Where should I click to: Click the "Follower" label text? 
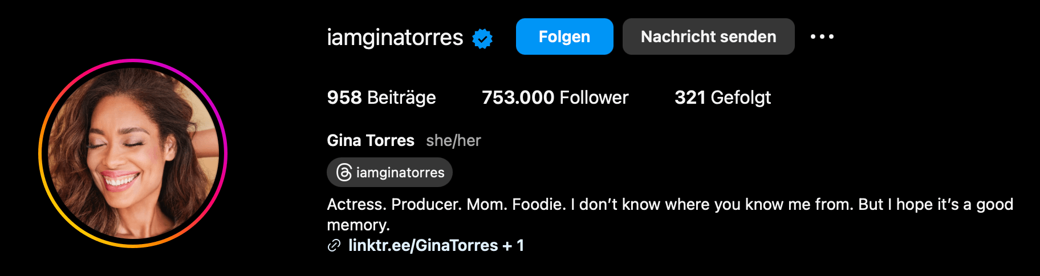pyautogui.click(x=594, y=98)
